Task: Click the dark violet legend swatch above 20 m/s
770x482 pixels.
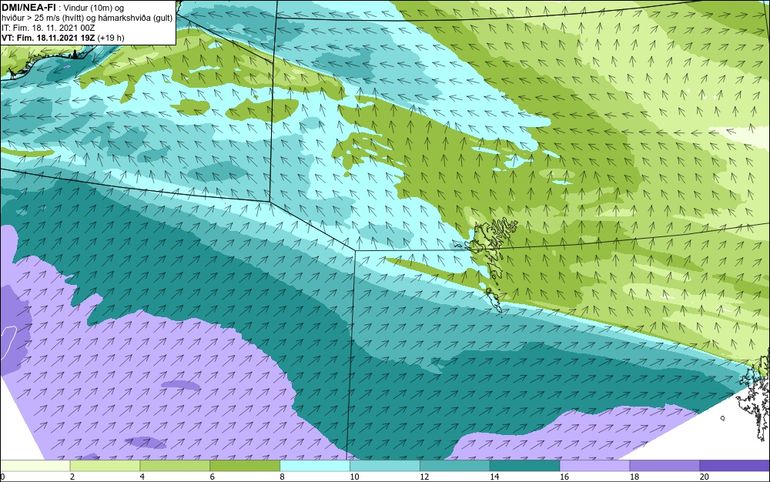Action: tap(735, 465)
